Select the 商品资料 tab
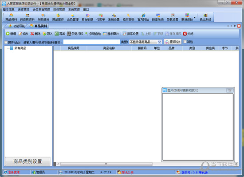This screenshot has width=244, height=177. pyautogui.click(x=39, y=26)
